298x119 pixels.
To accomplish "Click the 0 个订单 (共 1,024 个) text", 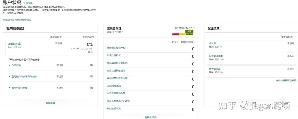I will (x=82, y=49).
